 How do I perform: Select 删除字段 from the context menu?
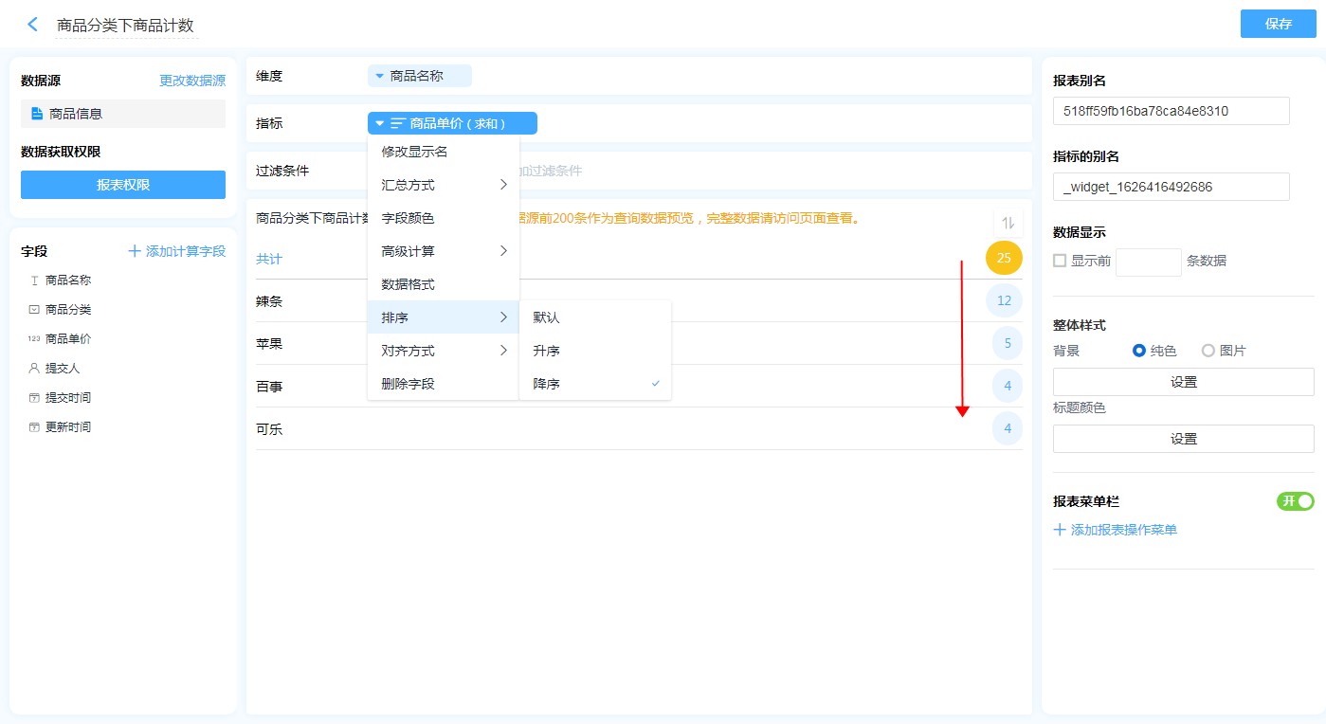pos(408,384)
